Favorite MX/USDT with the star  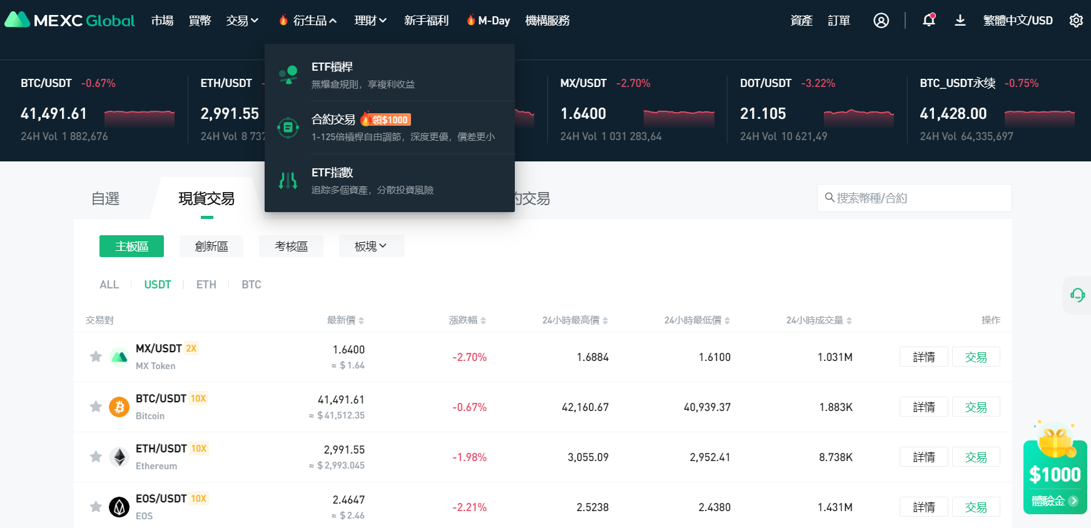[x=96, y=357]
